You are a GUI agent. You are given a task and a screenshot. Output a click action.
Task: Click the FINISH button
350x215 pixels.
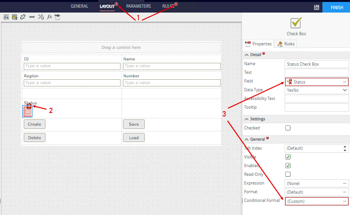336,8
